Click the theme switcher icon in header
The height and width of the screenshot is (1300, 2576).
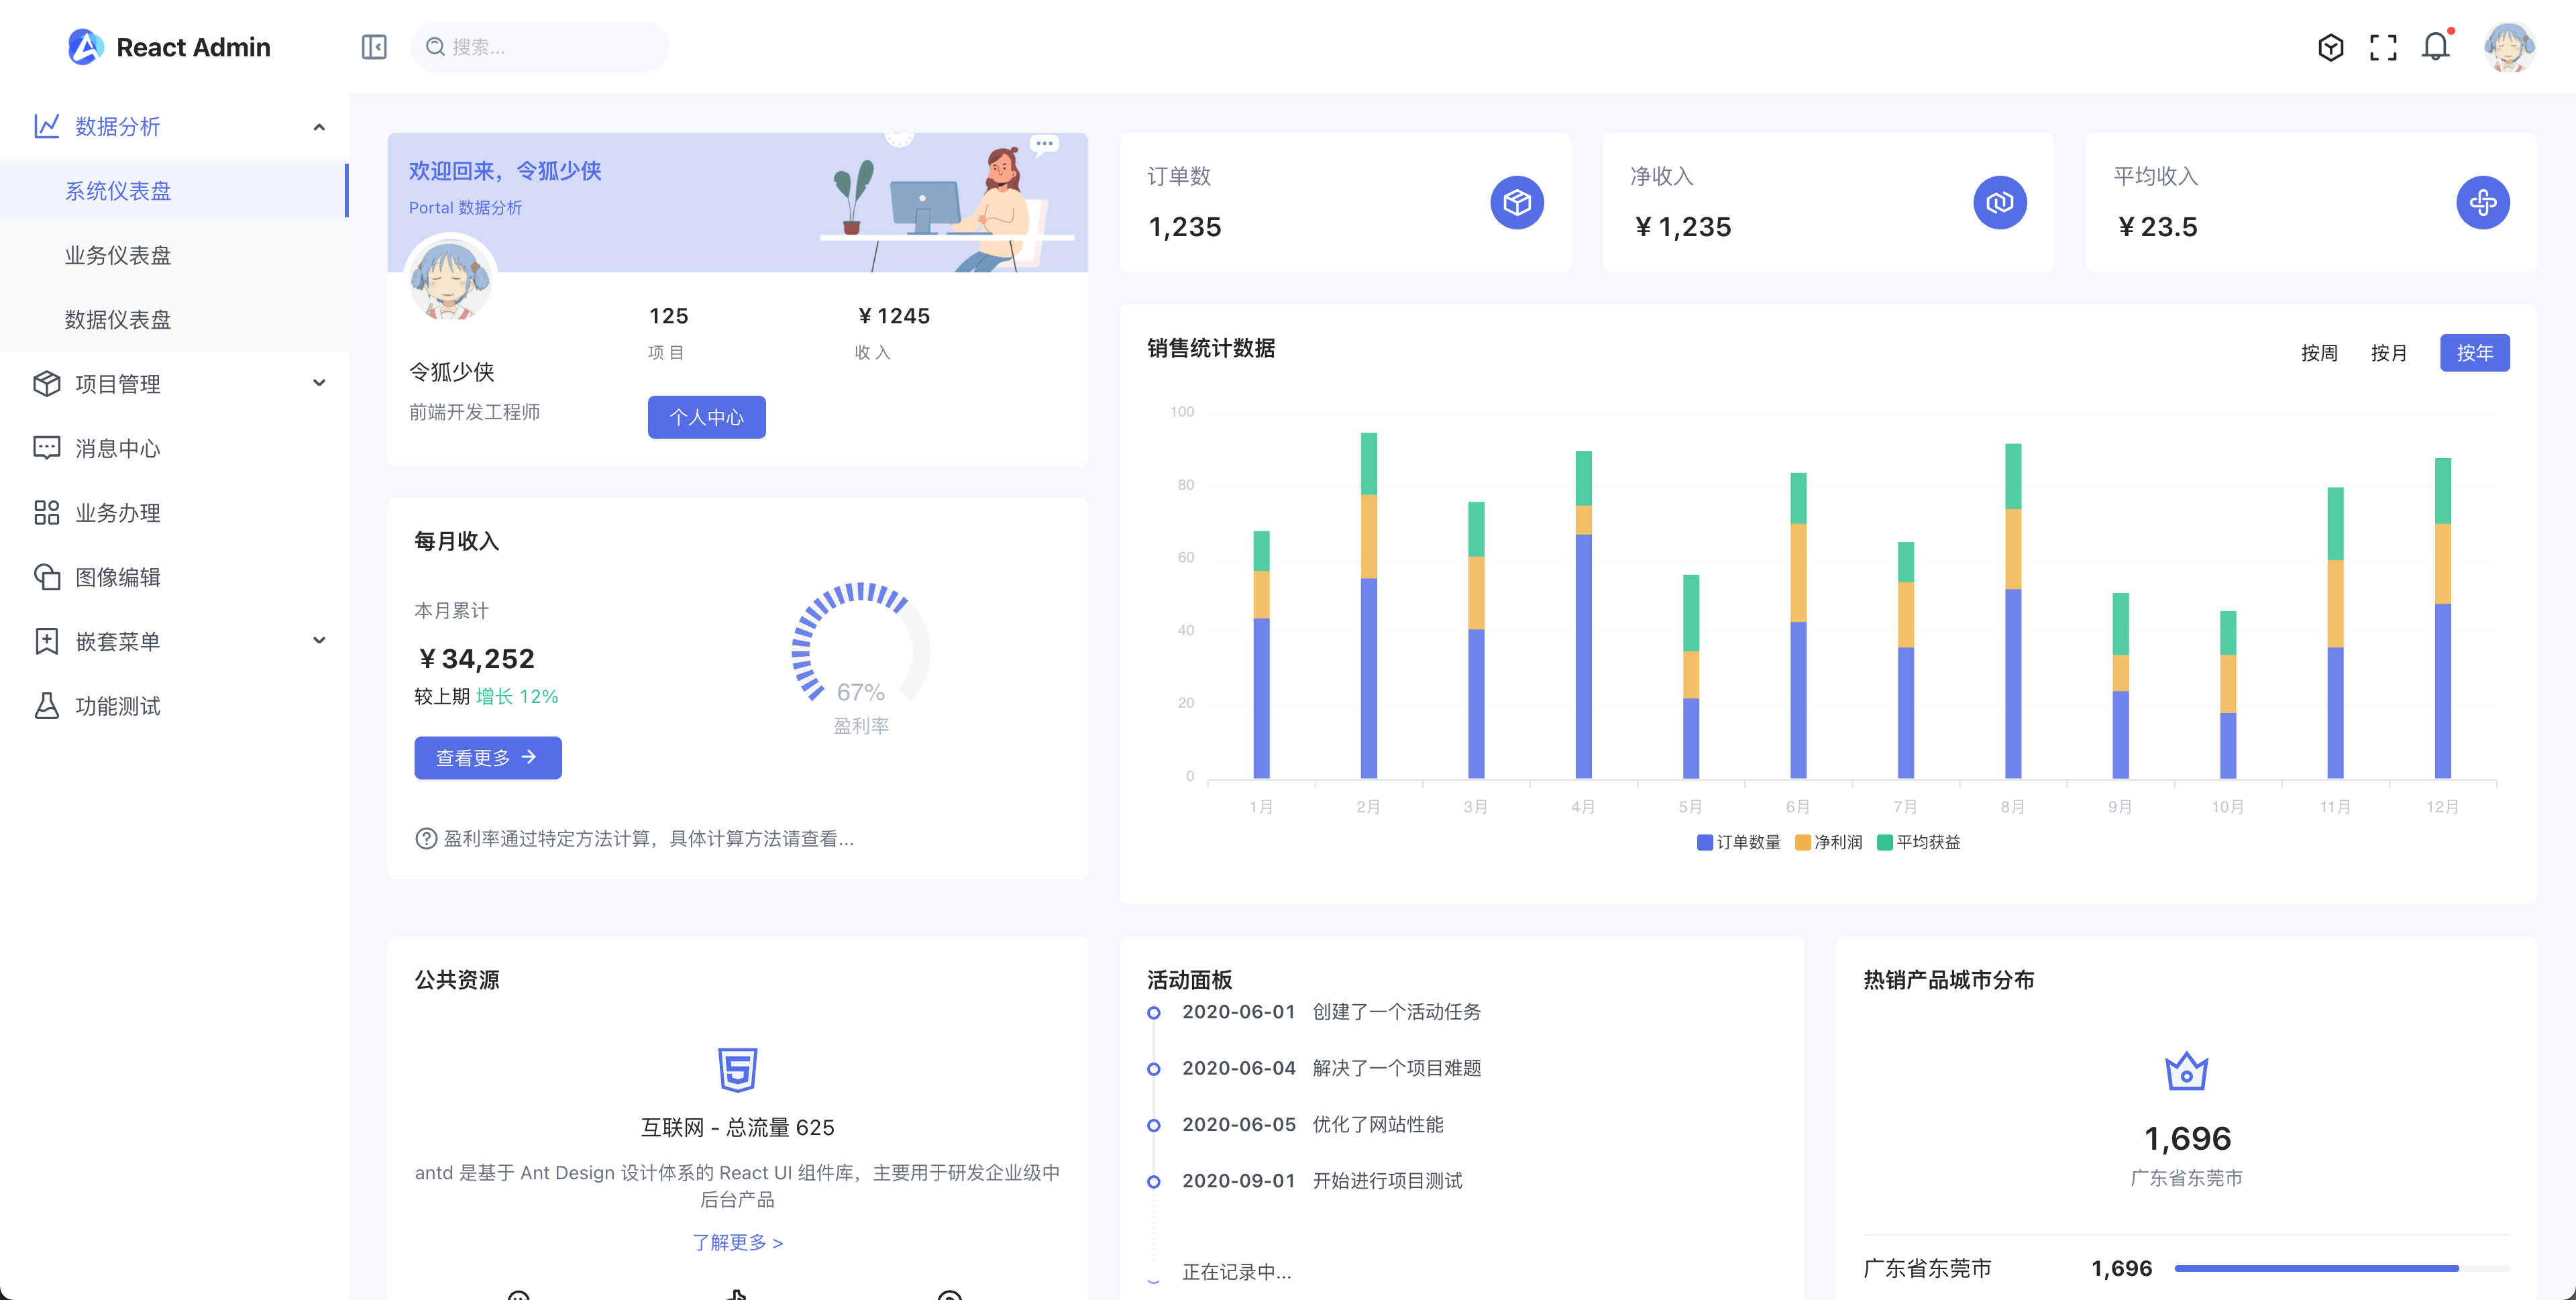pos(2330,46)
